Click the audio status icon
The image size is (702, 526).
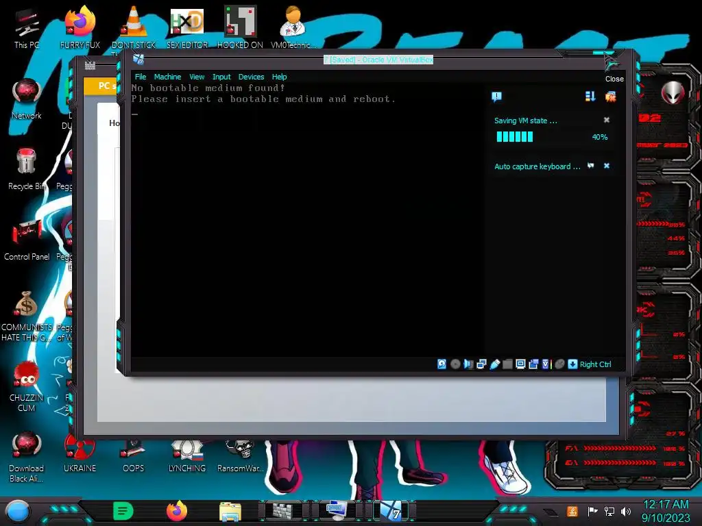click(x=468, y=364)
